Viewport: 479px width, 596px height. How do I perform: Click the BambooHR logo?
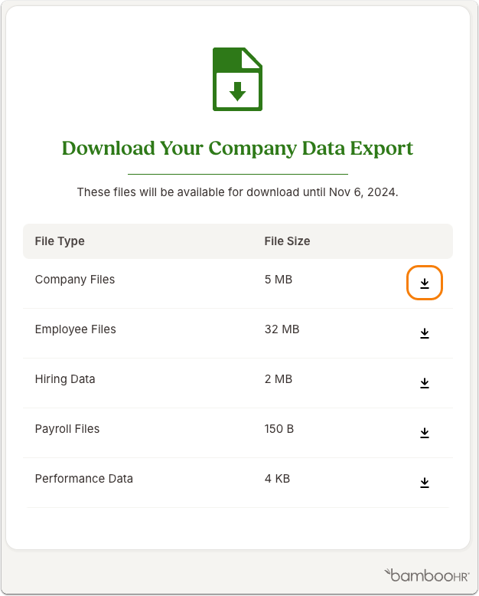point(427,575)
